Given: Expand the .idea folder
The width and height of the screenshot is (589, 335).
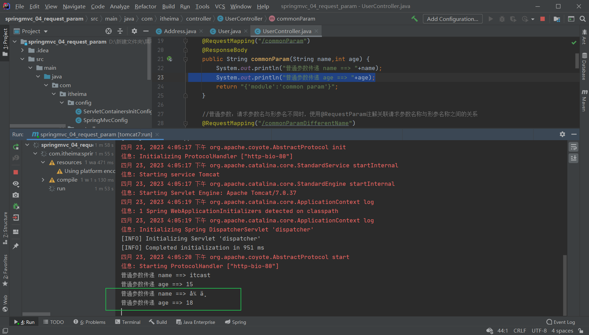Looking at the screenshot, I should point(22,50).
